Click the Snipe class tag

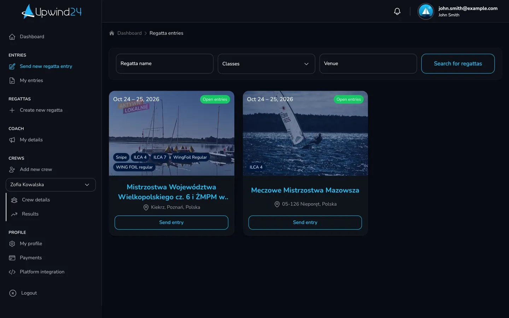121,157
